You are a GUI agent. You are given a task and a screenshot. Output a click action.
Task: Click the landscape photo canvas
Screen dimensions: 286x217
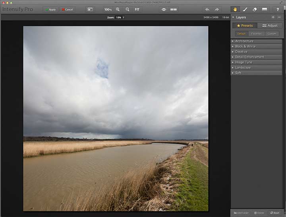(x=116, y=118)
